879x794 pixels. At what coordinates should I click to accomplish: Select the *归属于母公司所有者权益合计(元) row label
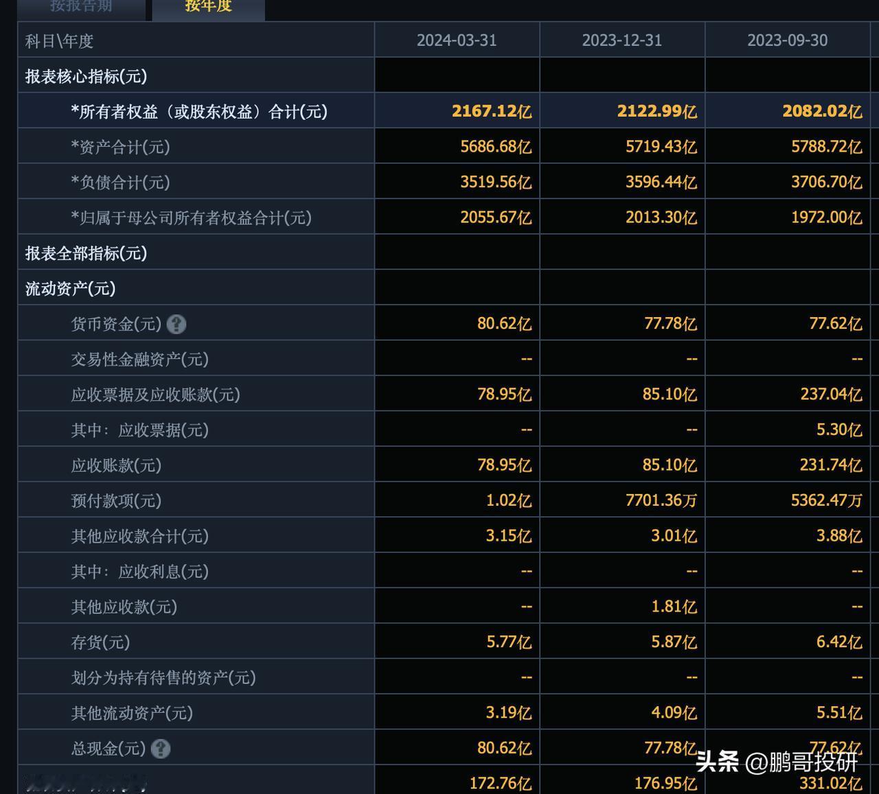point(192,218)
